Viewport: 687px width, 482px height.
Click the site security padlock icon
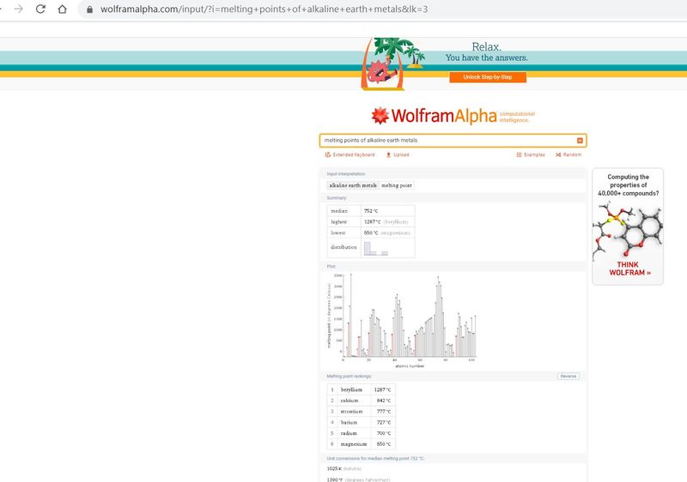click(86, 9)
